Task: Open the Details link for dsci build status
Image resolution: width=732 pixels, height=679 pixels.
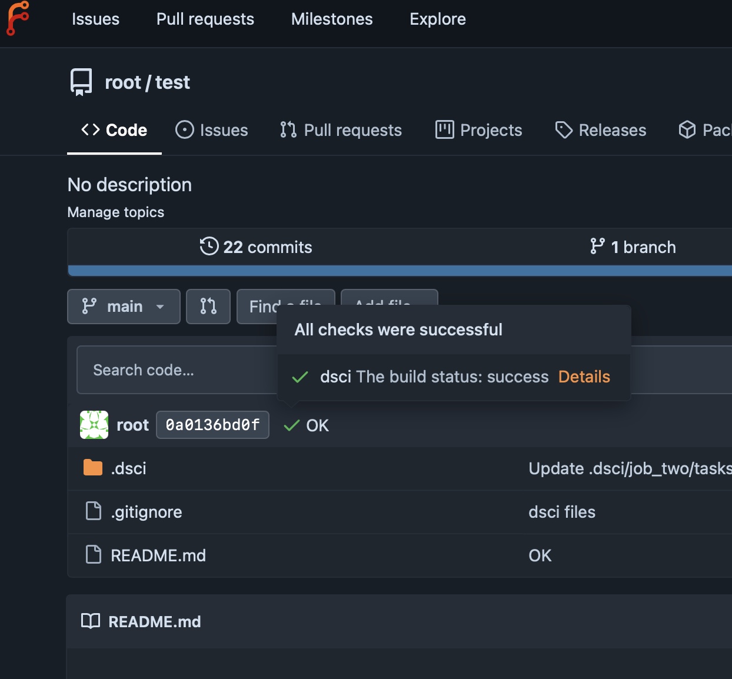Action: (583, 377)
